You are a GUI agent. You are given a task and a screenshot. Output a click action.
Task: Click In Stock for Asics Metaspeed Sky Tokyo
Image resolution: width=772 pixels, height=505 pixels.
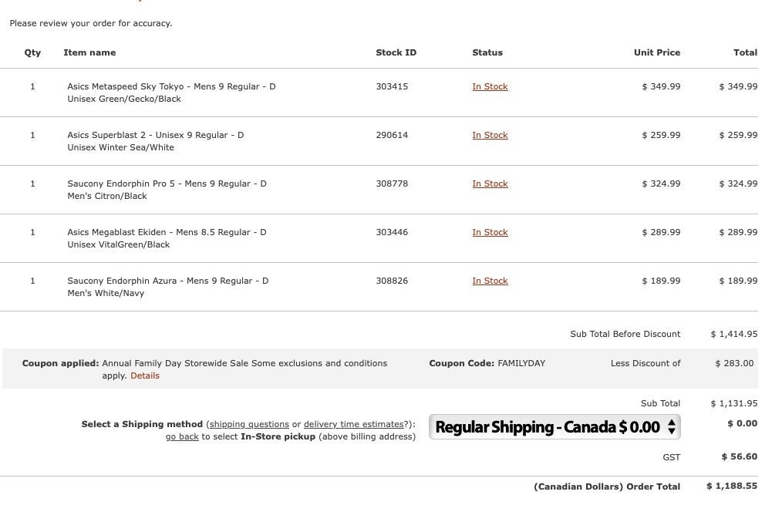[490, 87]
